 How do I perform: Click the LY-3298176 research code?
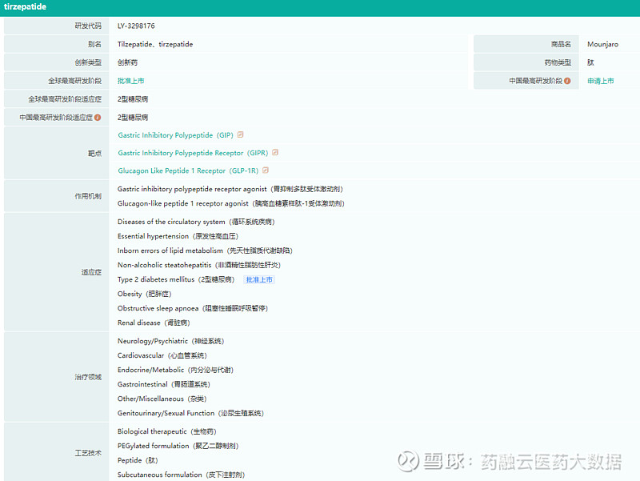(137, 25)
